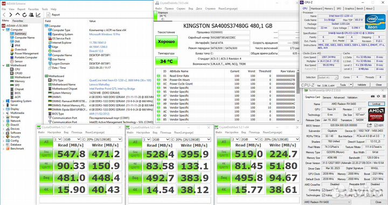
Task: Open the 1GiB test size dropdown in CrystalDiskMark
Action: 72,139
